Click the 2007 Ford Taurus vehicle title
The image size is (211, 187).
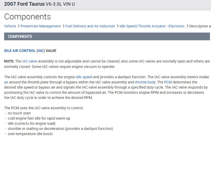(24, 4)
